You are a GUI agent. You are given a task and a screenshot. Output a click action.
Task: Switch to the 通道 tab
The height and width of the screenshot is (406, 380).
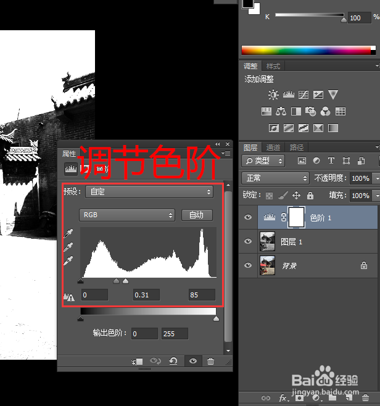click(x=273, y=147)
